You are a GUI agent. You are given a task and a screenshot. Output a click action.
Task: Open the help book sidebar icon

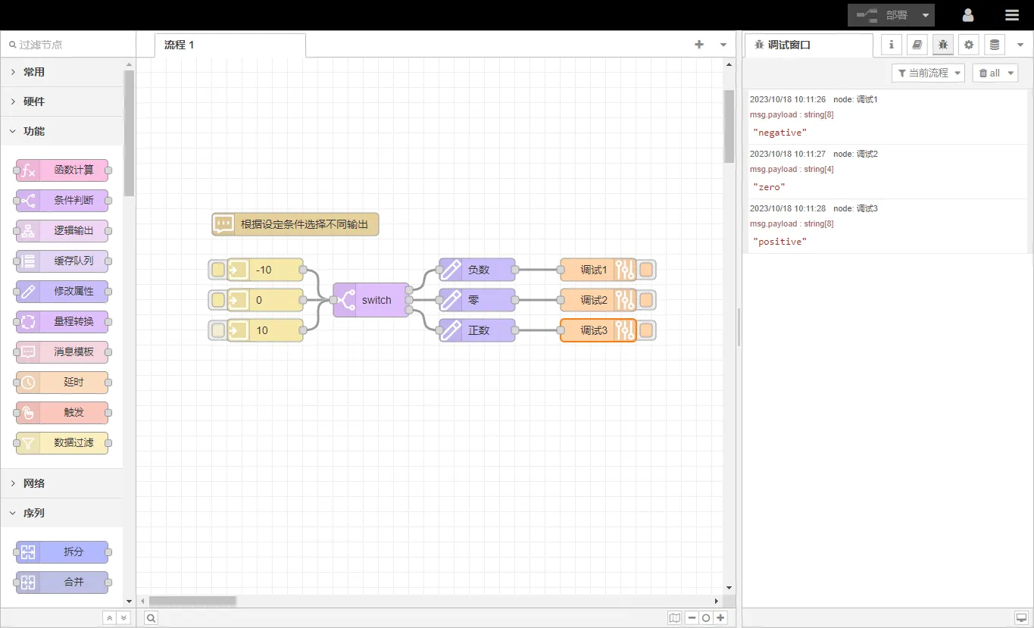pyautogui.click(x=917, y=45)
